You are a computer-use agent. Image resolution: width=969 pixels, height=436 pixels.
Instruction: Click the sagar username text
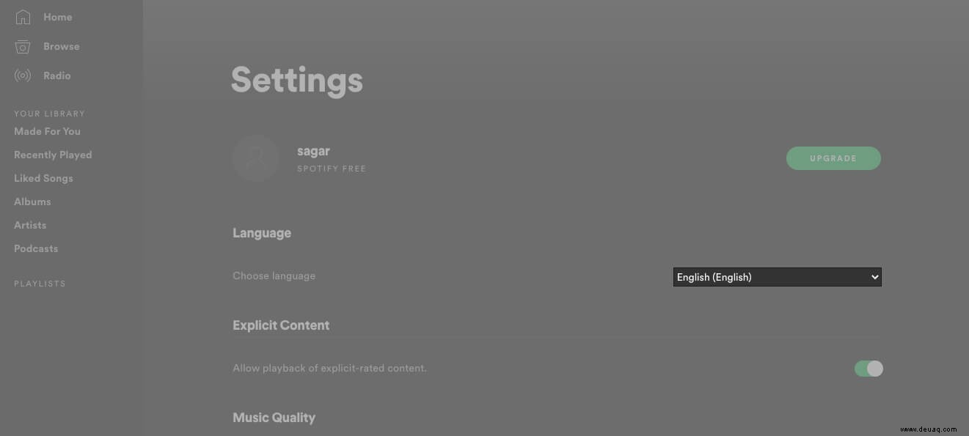[x=313, y=151]
